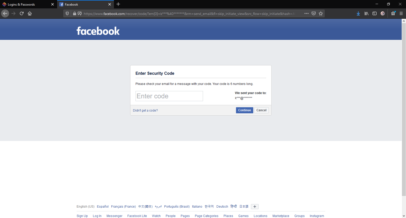The width and height of the screenshot is (406, 218).
Task: Switch language to Português (Brasil)
Action: point(177,207)
